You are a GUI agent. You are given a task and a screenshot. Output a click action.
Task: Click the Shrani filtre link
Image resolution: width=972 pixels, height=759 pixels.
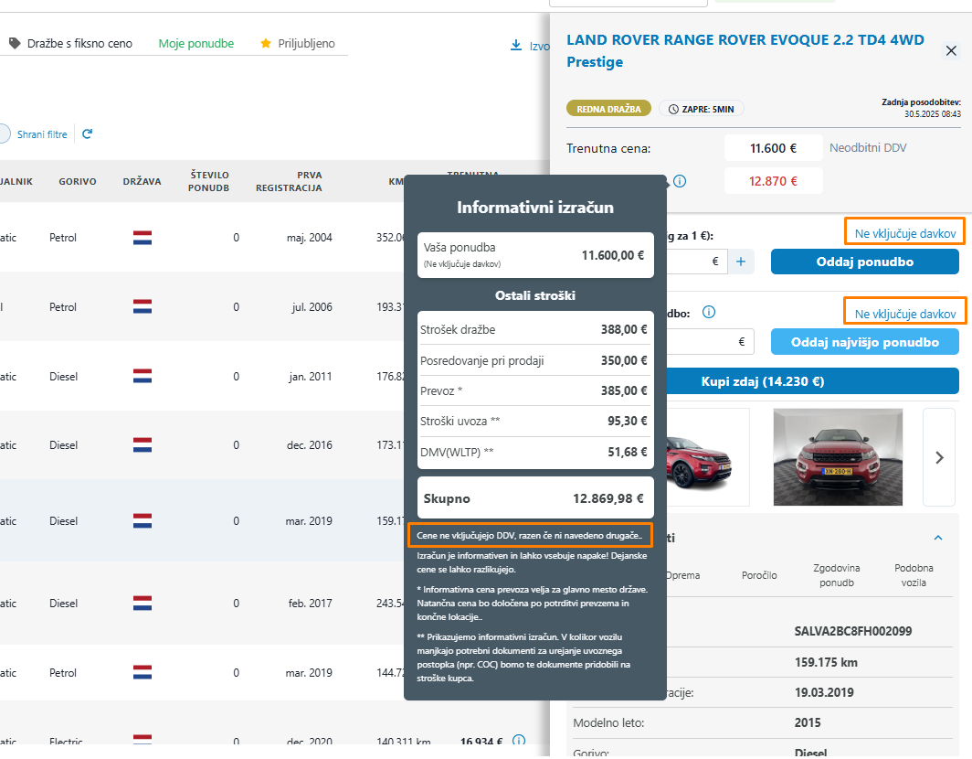pyautogui.click(x=42, y=134)
